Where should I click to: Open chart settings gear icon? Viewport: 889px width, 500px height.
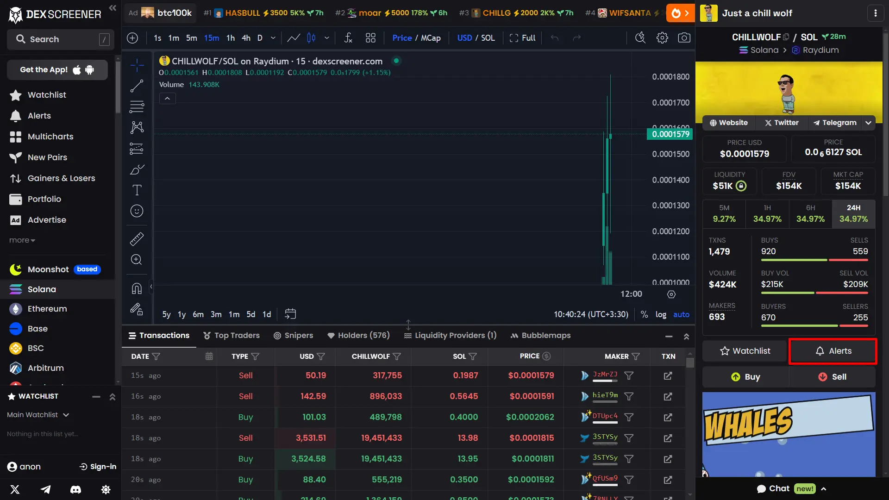(662, 38)
